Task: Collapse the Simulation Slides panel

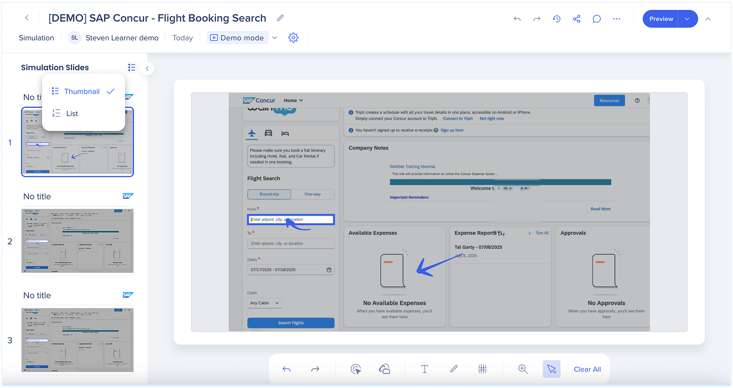Action: click(x=147, y=68)
